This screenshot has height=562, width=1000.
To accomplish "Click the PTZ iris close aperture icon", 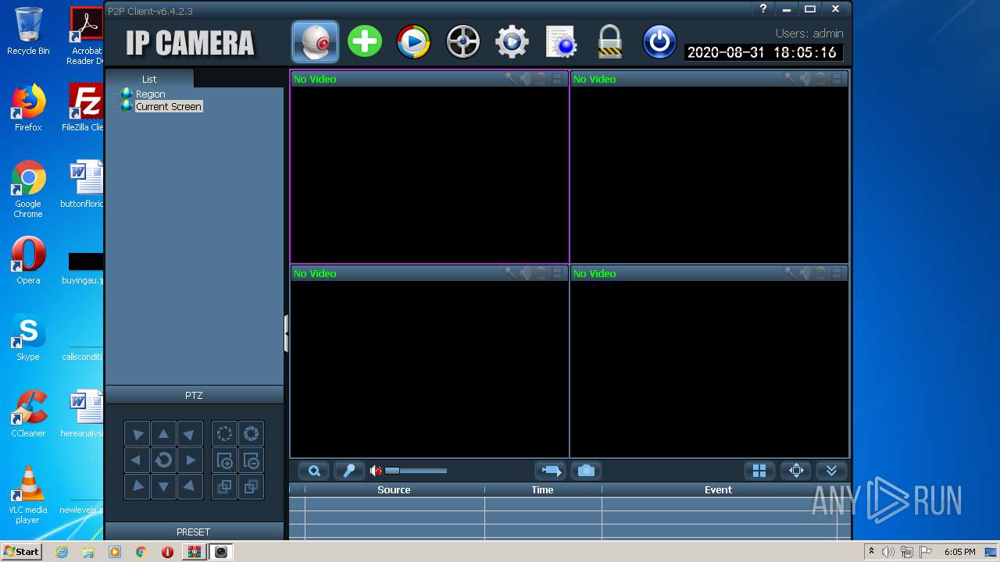I will click(x=224, y=434).
